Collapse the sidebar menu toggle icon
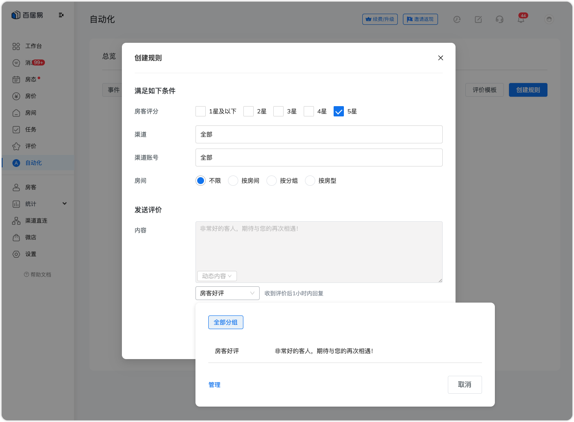574x422 pixels. click(61, 15)
